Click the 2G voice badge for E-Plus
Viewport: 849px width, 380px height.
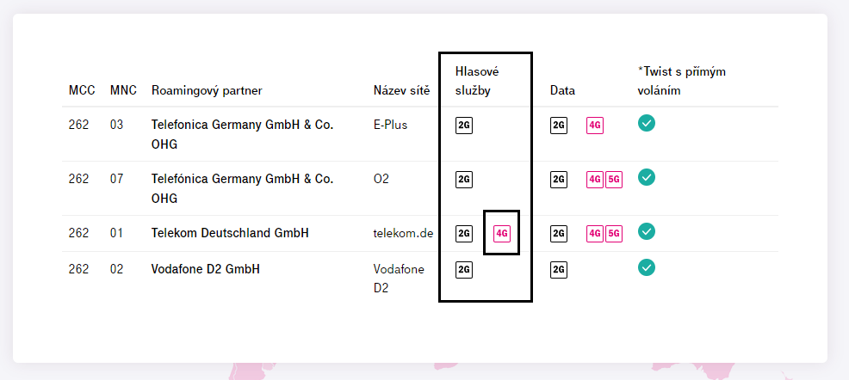464,126
